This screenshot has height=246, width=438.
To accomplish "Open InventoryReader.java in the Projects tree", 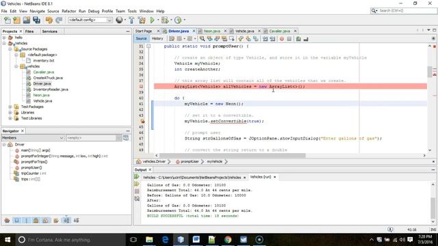I will coord(51,90).
